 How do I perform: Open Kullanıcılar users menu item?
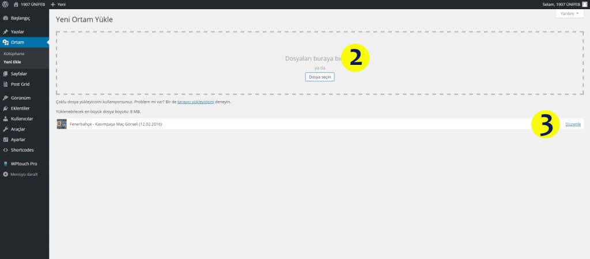click(x=22, y=118)
